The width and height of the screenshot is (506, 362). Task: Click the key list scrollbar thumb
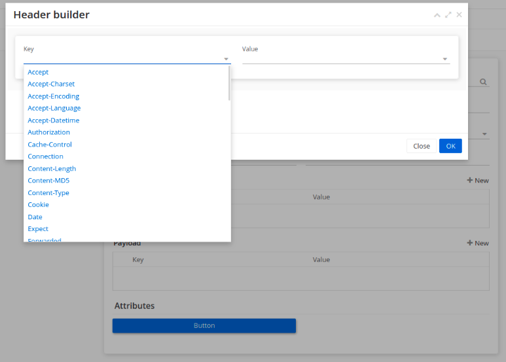(229, 83)
